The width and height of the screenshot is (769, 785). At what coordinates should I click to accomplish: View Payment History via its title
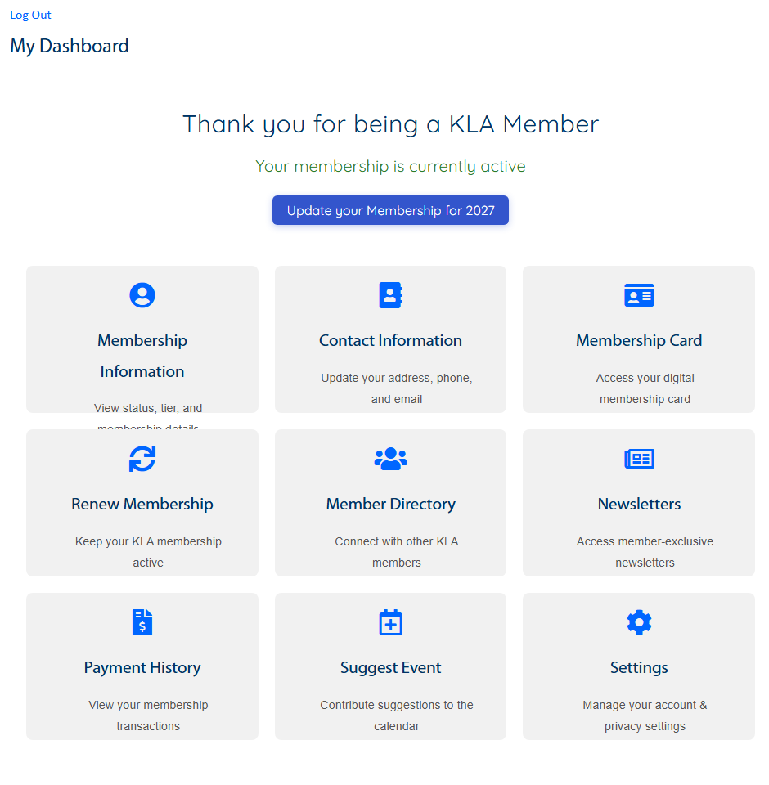pyautogui.click(x=142, y=667)
